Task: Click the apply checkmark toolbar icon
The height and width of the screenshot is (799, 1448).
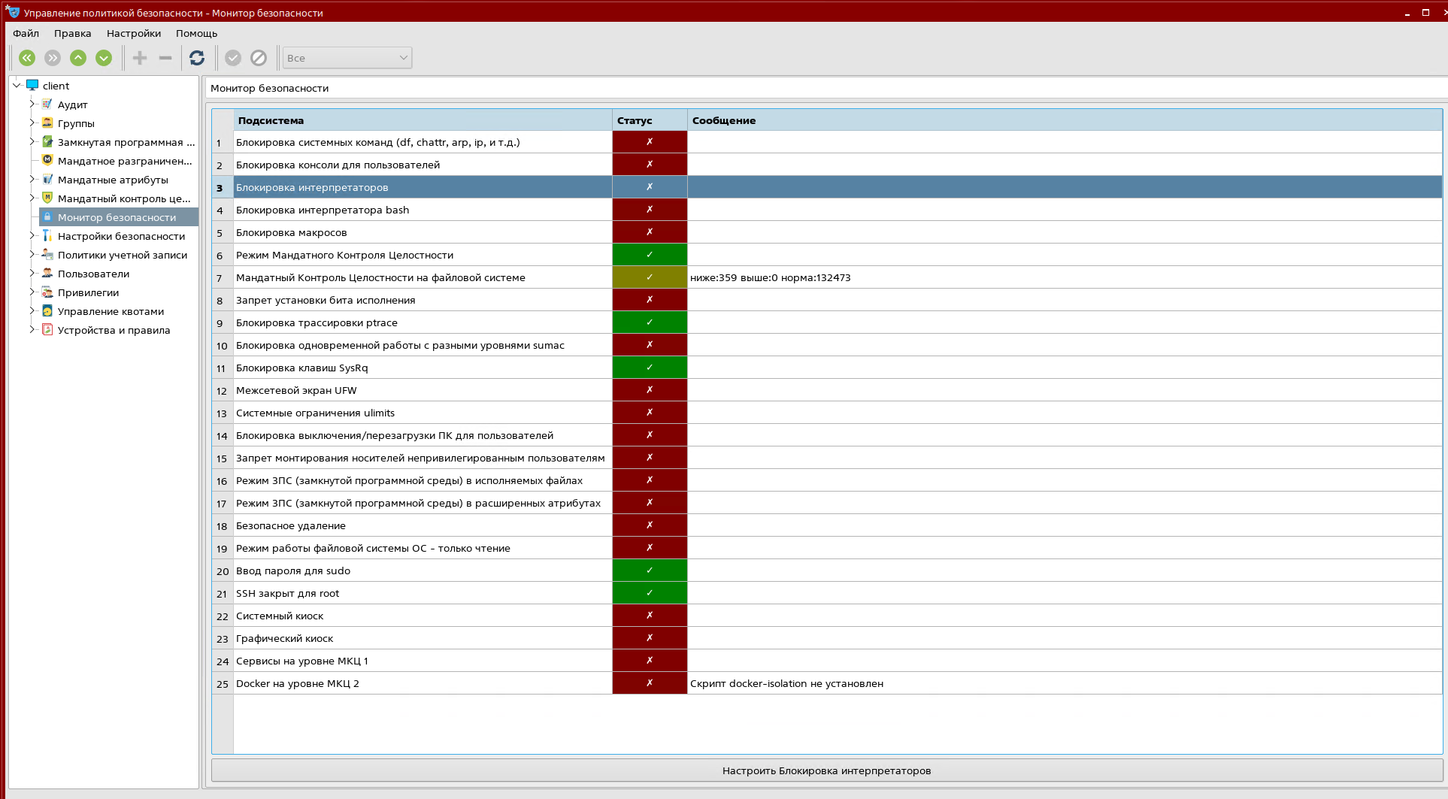Action: 233,58
